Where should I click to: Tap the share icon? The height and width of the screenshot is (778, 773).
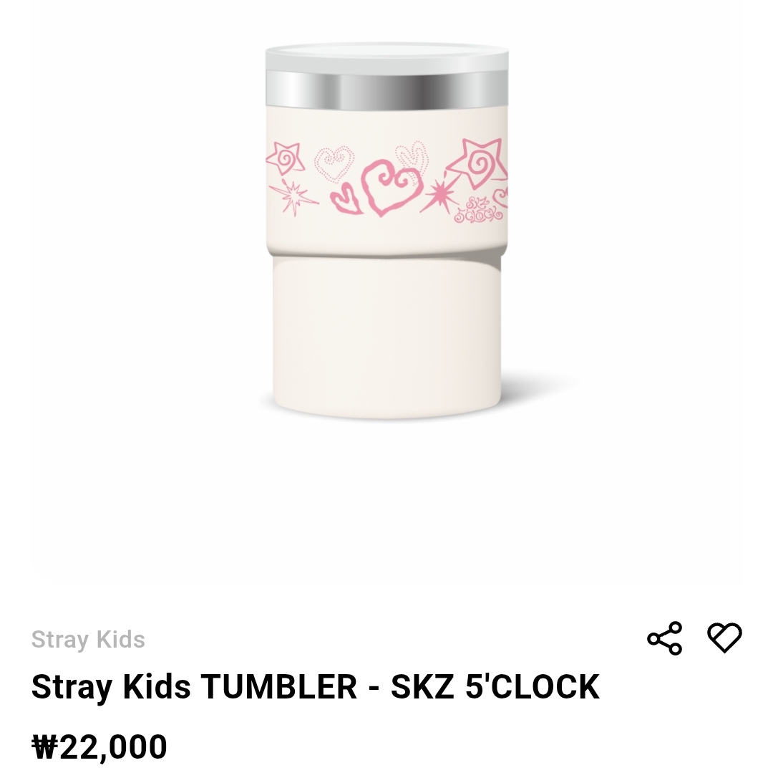(664, 638)
